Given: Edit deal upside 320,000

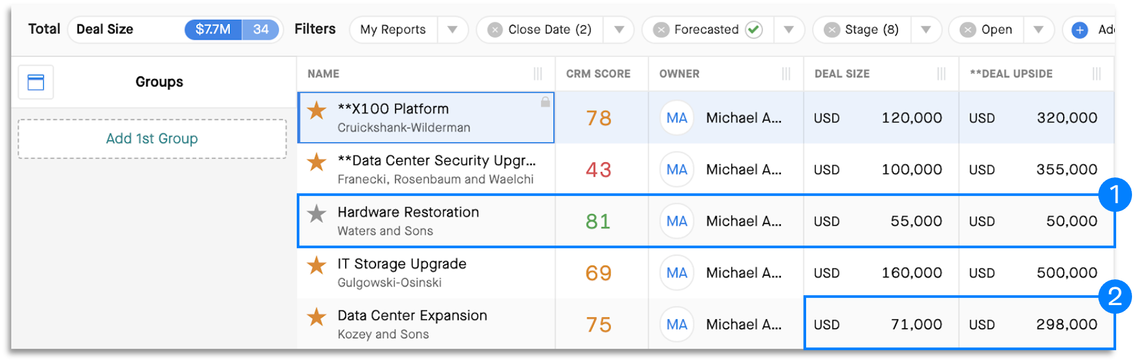Looking at the screenshot, I should 1067,118.
